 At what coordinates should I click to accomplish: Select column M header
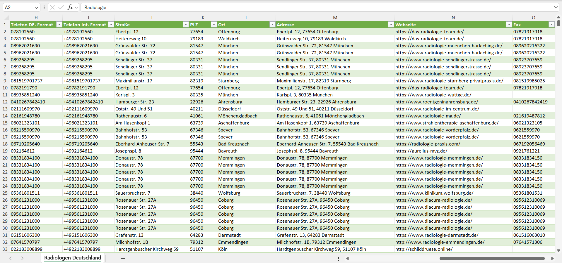(x=335, y=18)
